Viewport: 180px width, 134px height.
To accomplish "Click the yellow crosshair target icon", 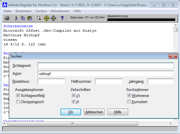I will pos(46,18).
